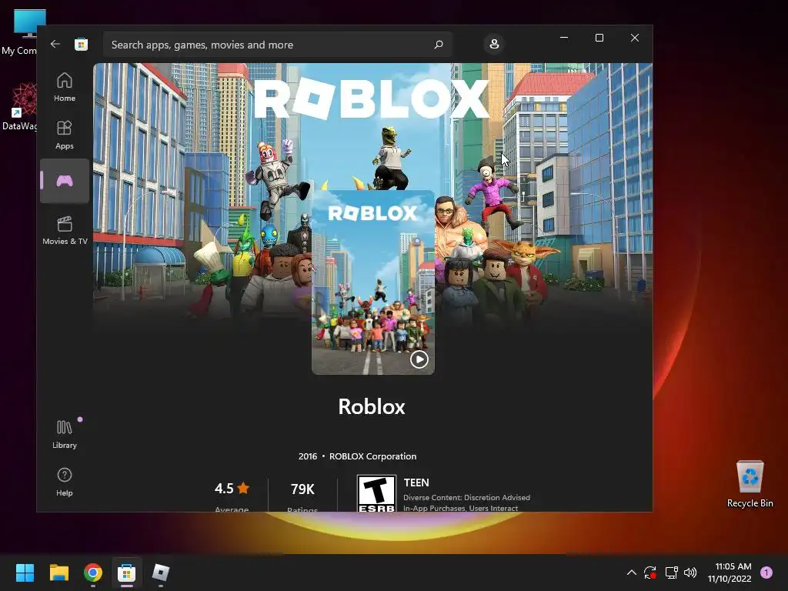
Task: Go back with the Store back arrow
Action: [55, 44]
